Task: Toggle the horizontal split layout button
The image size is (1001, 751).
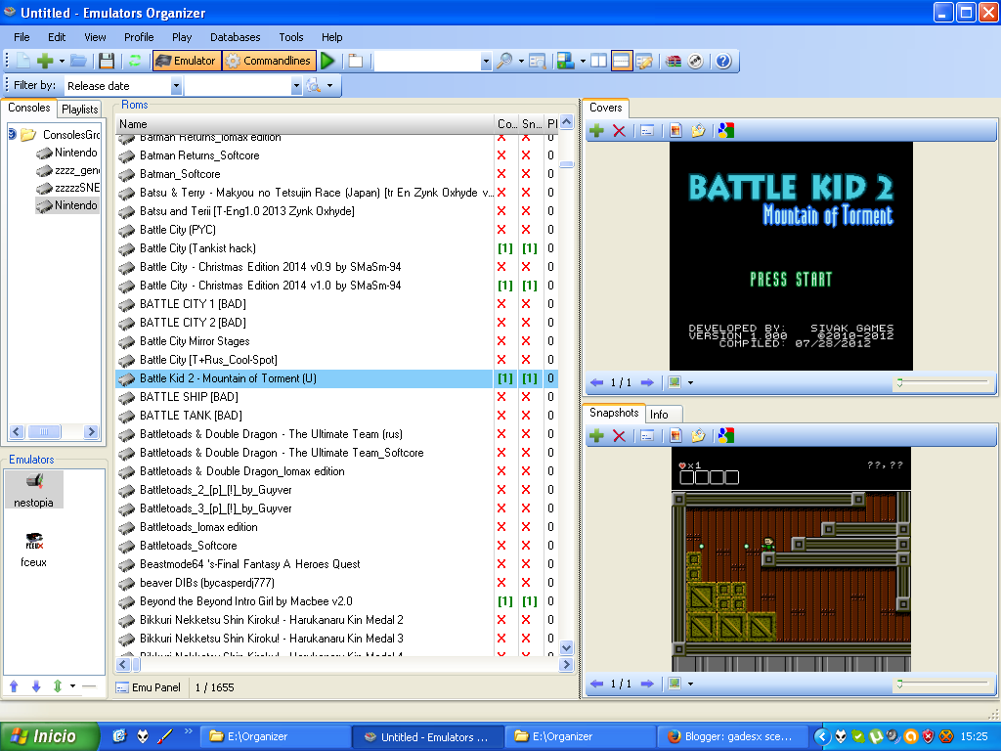Action: 621,62
